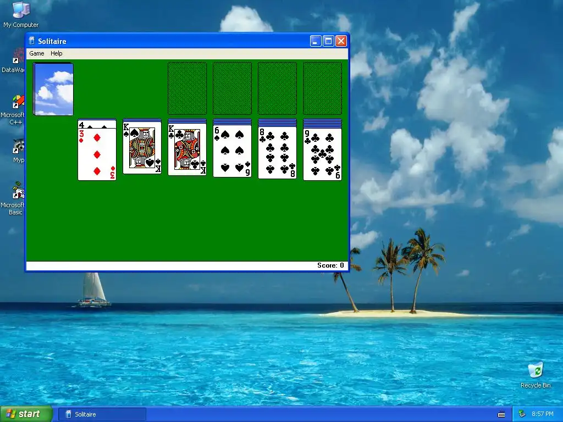The image size is (563, 422).
Task: Select the partially covered 4 of spades
Action: coord(97,125)
